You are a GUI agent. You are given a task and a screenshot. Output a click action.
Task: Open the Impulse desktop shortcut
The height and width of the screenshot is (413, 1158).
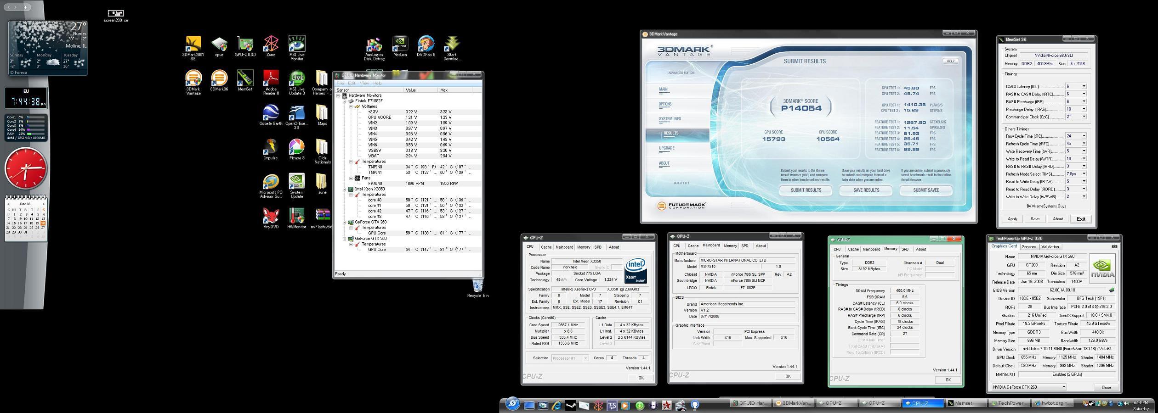tap(271, 151)
